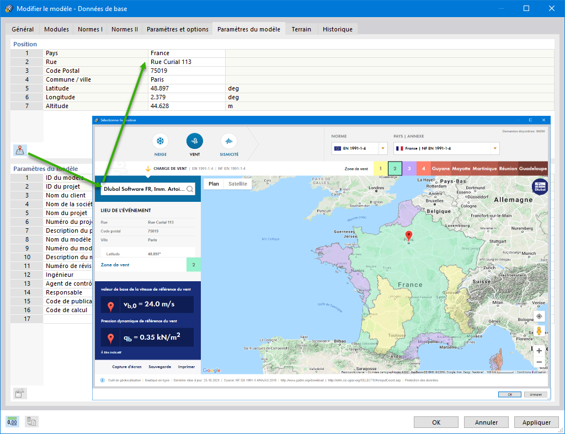Click the Rue Curial 113 cell
Viewport: 565px width, 434px height.
(x=186, y=62)
